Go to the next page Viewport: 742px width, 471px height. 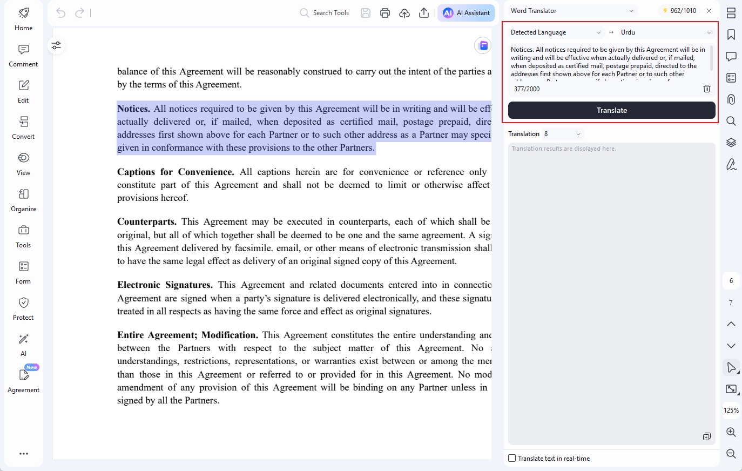731,346
